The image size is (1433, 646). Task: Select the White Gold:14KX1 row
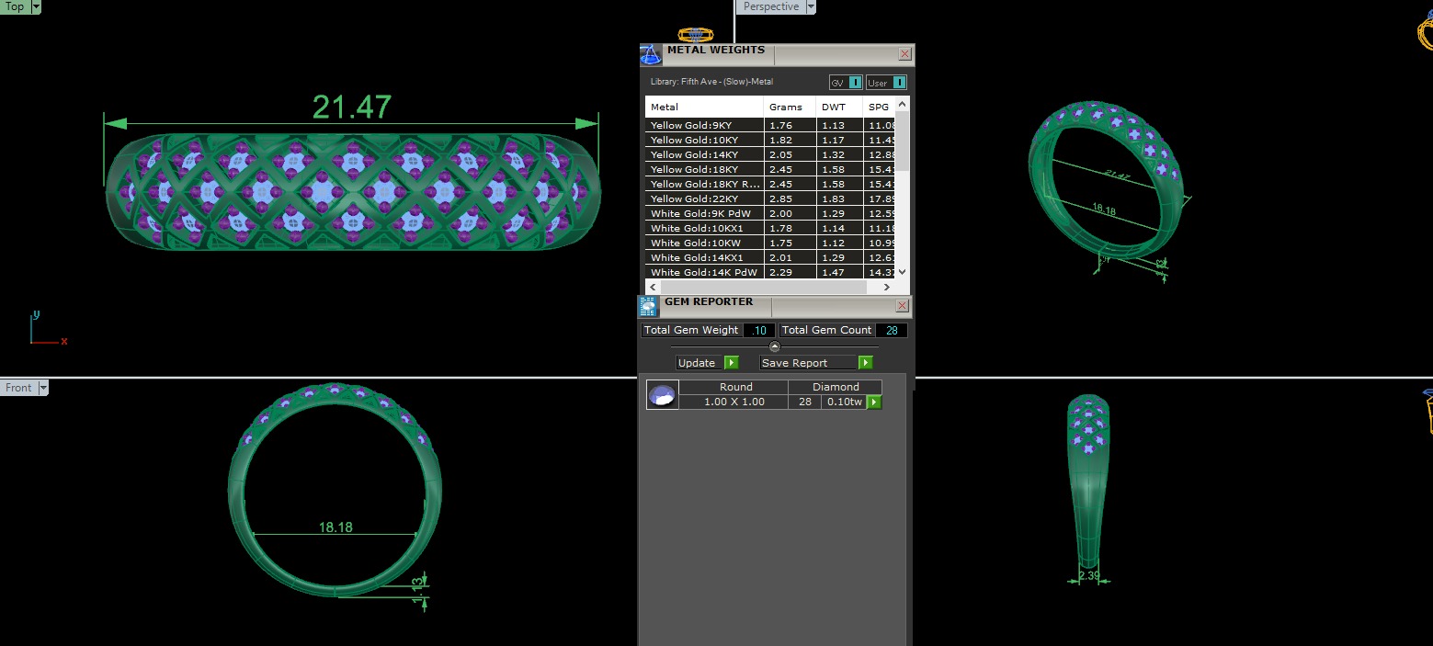(770, 257)
